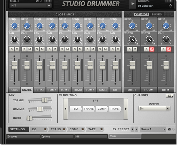Viewport: 177px width, 145px height.
Task: Select the EQ block in FX routing
Action: 76,109
